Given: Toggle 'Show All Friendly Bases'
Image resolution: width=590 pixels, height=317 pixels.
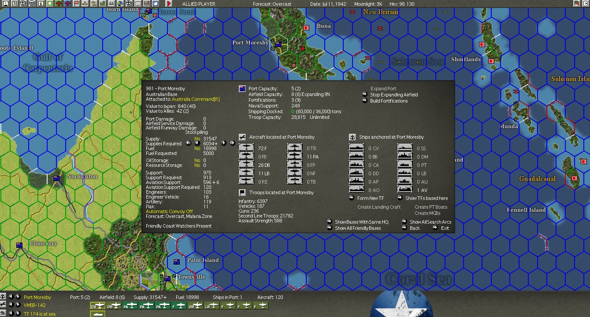Looking at the screenshot, I should tap(358, 229).
